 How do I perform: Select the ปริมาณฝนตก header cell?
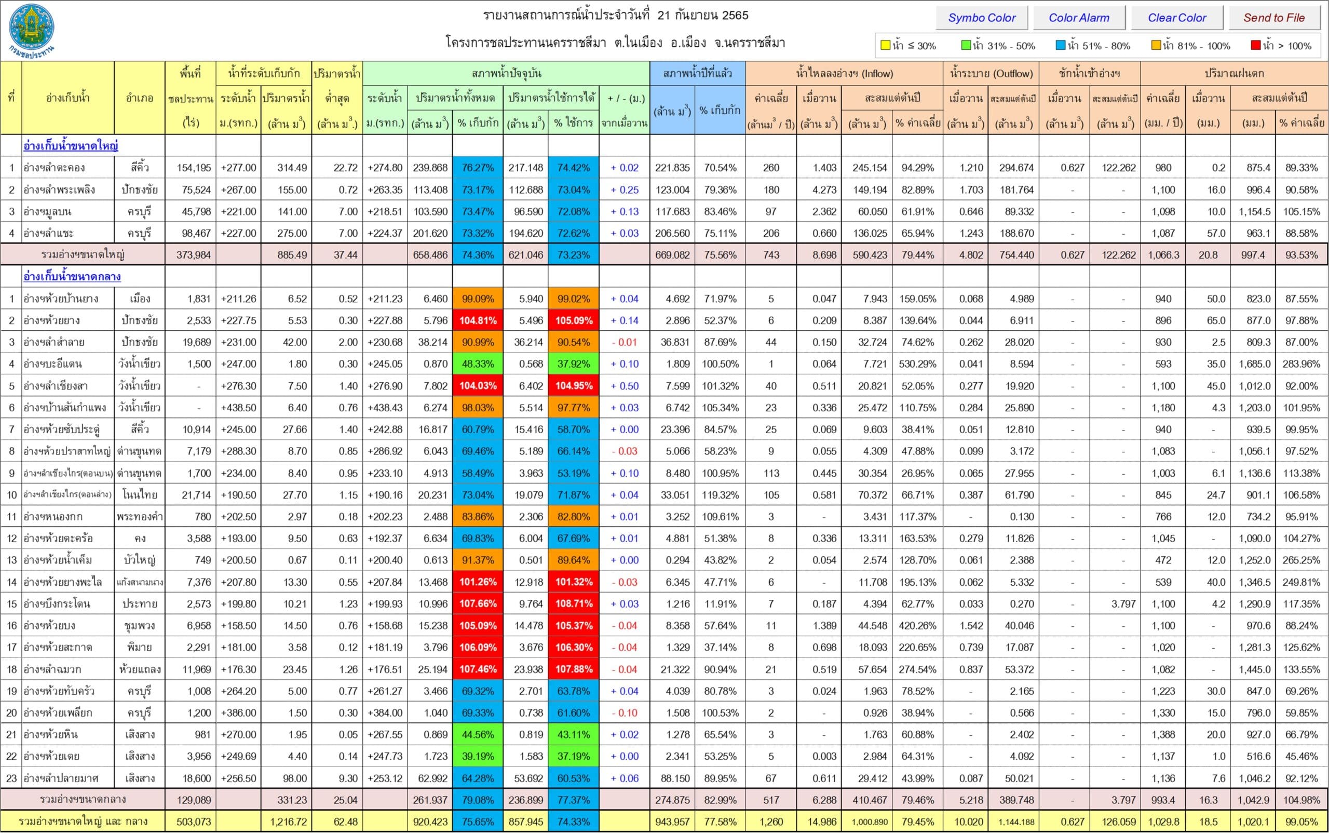(x=1235, y=73)
